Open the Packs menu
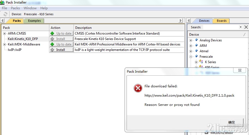The height and width of the screenshot is (135, 249). pos(15,8)
